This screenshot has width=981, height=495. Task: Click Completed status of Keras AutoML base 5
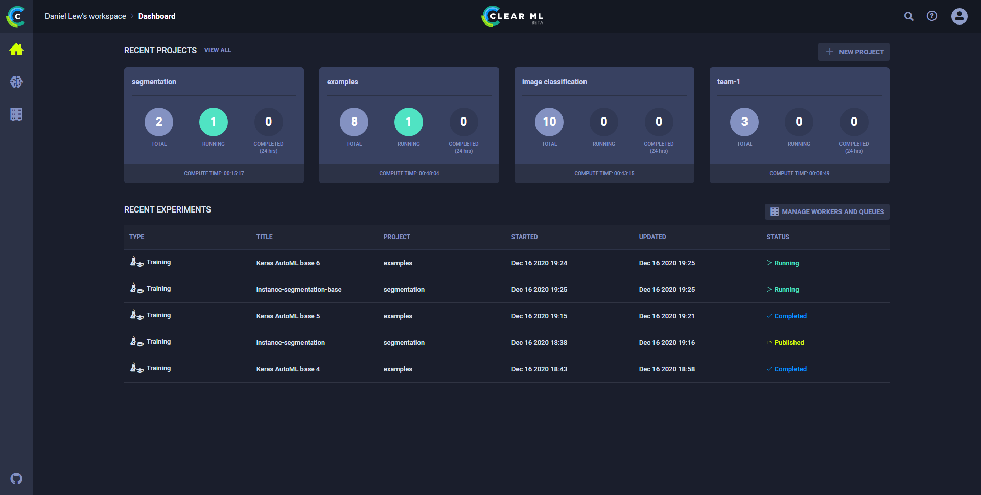point(787,316)
